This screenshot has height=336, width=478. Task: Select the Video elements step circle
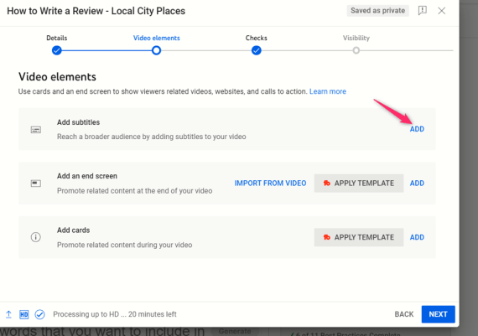156,50
